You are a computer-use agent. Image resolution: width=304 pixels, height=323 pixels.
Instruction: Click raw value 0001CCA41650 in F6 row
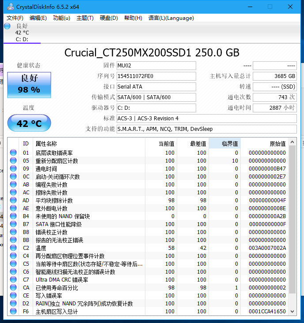click(267, 312)
